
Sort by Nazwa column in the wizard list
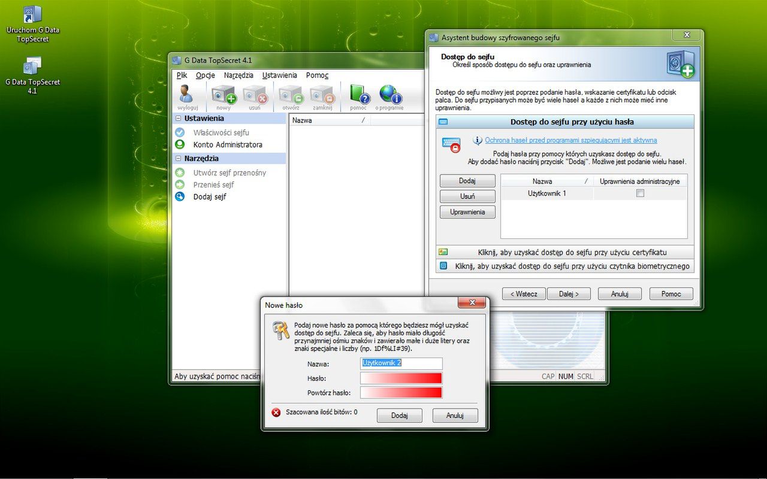(546, 181)
